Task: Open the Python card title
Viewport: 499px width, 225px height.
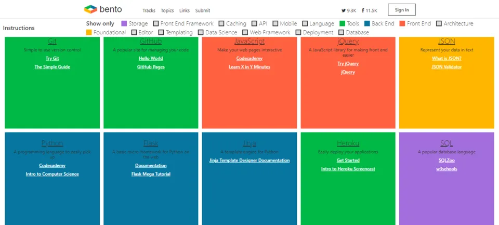Action: [52, 143]
